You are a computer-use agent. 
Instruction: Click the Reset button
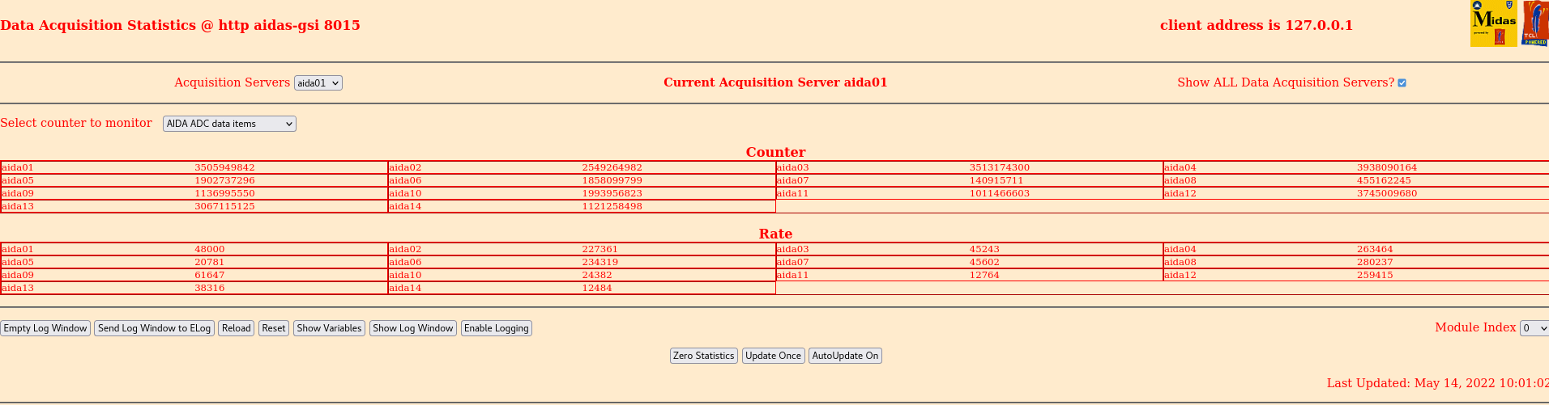(274, 328)
